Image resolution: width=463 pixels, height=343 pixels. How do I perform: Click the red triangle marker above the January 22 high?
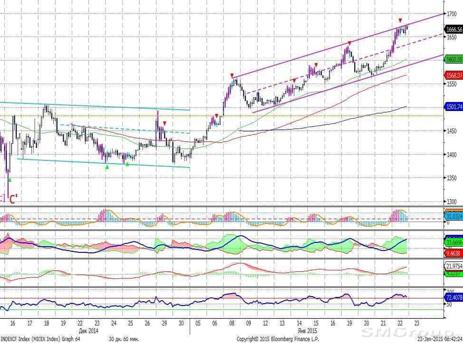coord(400,20)
